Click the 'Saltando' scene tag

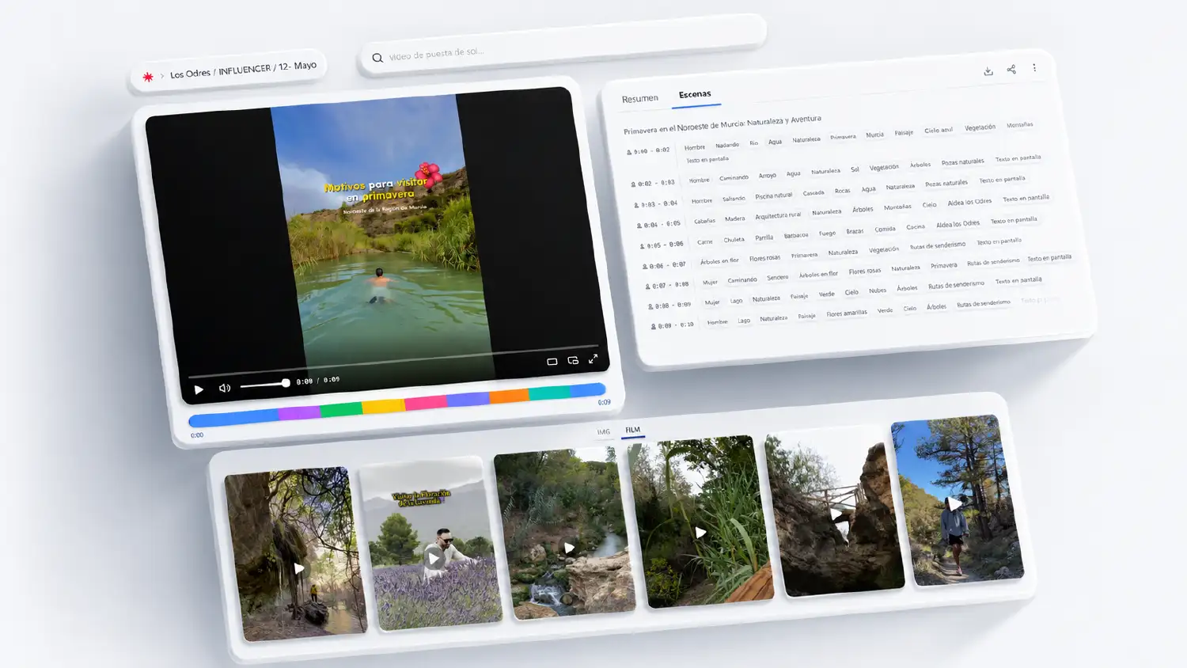(734, 199)
